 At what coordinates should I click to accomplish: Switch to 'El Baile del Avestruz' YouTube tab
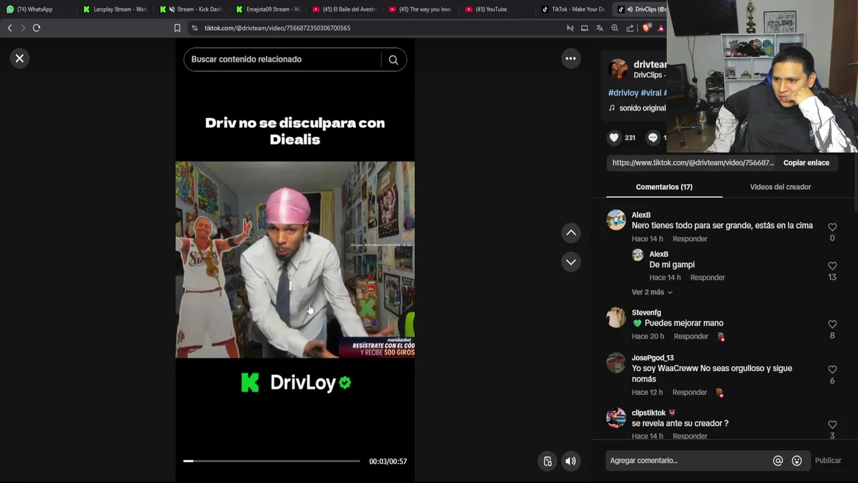pyautogui.click(x=345, y=9)
